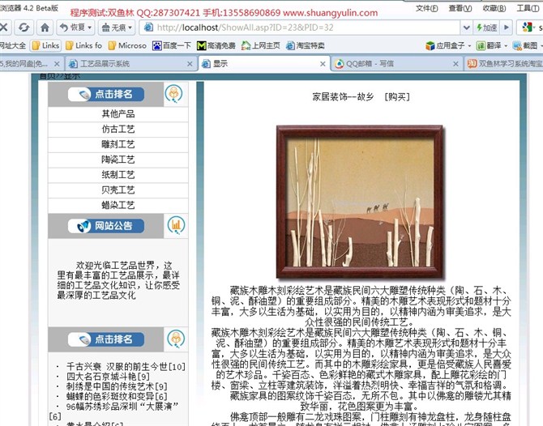Click the chart icon beside 网站公告
This screenshot has width=543, height=426.
coord(176,225)
